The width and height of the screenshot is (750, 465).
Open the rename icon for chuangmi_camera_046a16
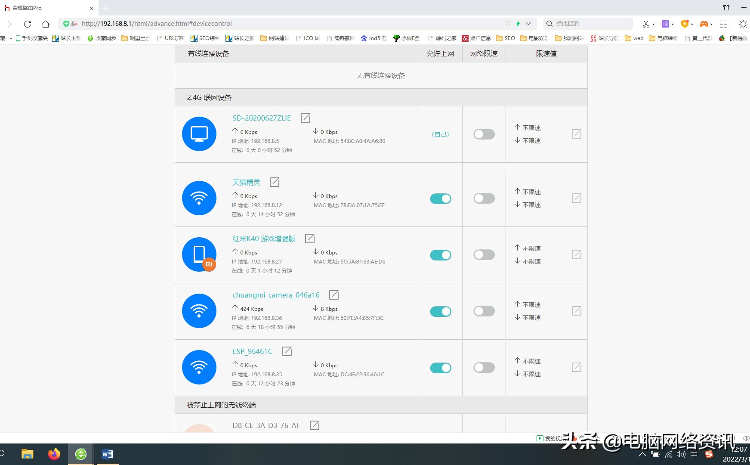click(x=334, y=295)
